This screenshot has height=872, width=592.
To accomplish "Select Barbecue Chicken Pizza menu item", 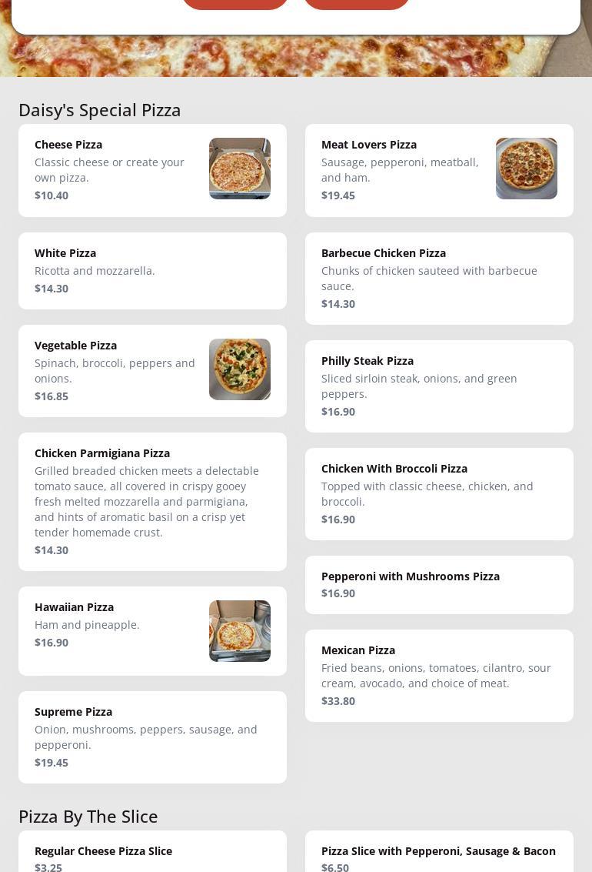I will 439,278.
